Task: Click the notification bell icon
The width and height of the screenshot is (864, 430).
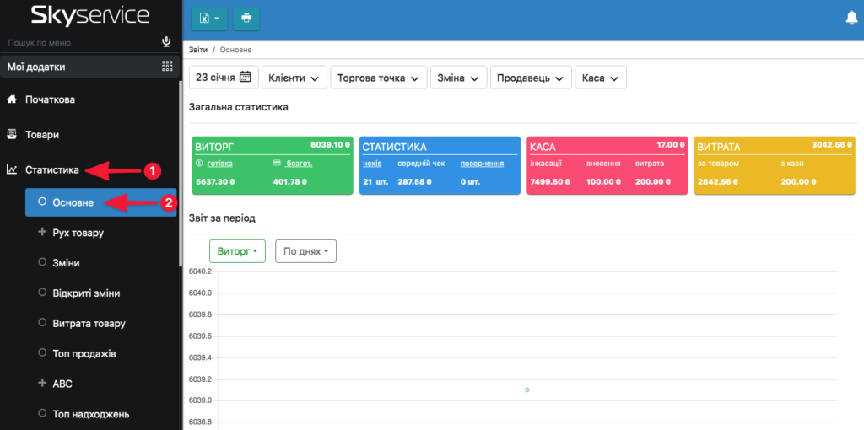Action: coord(850,18)
